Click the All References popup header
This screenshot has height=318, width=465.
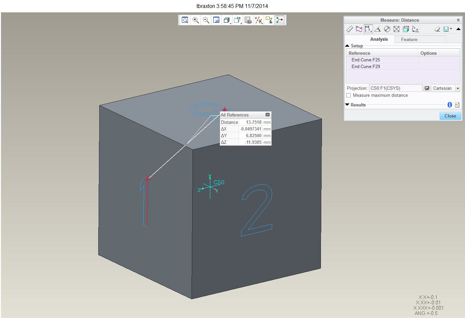[245, 115]
